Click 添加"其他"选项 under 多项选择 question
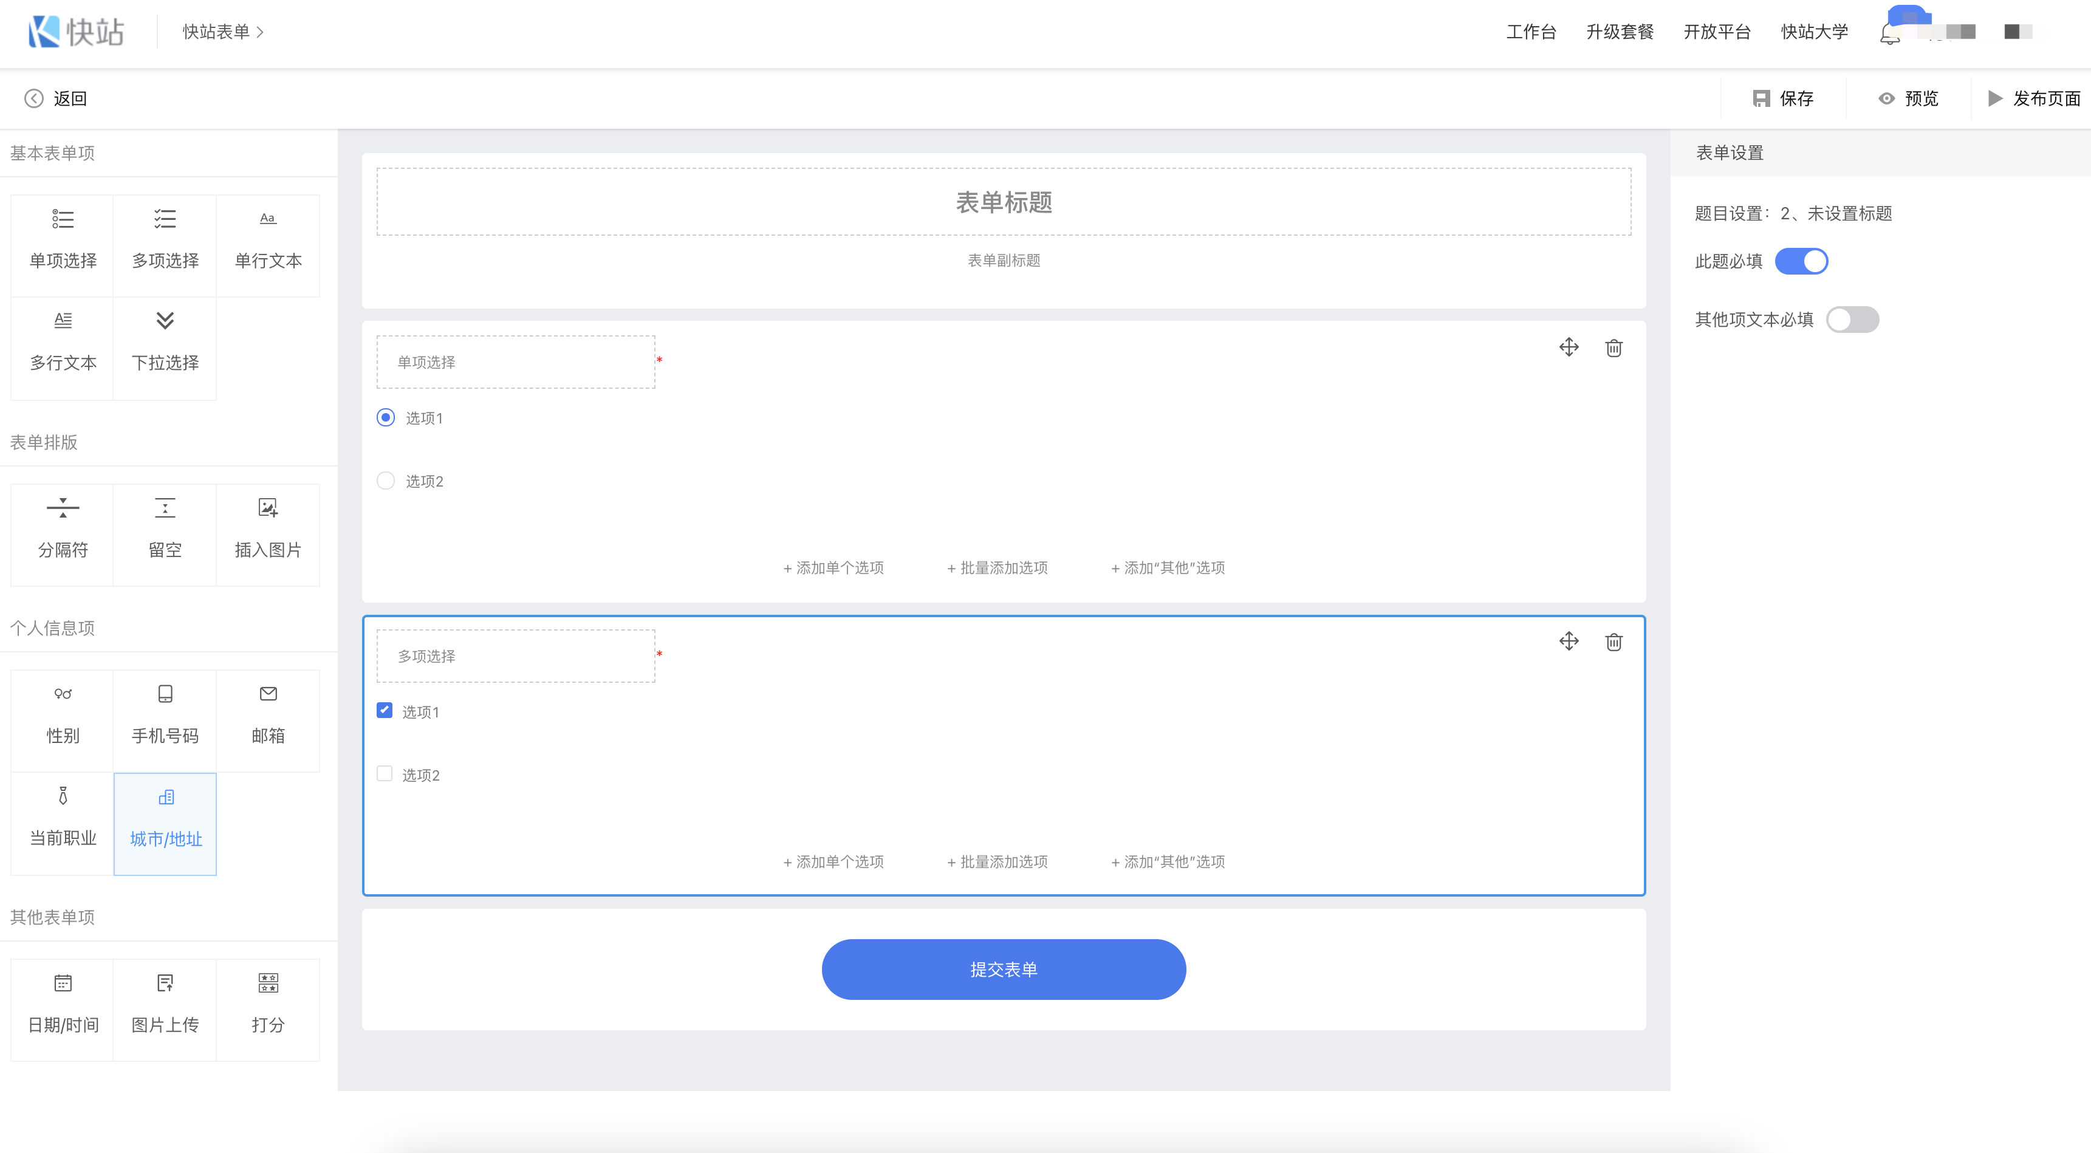This screenshot has height=1153, width=2091. 1168,861
